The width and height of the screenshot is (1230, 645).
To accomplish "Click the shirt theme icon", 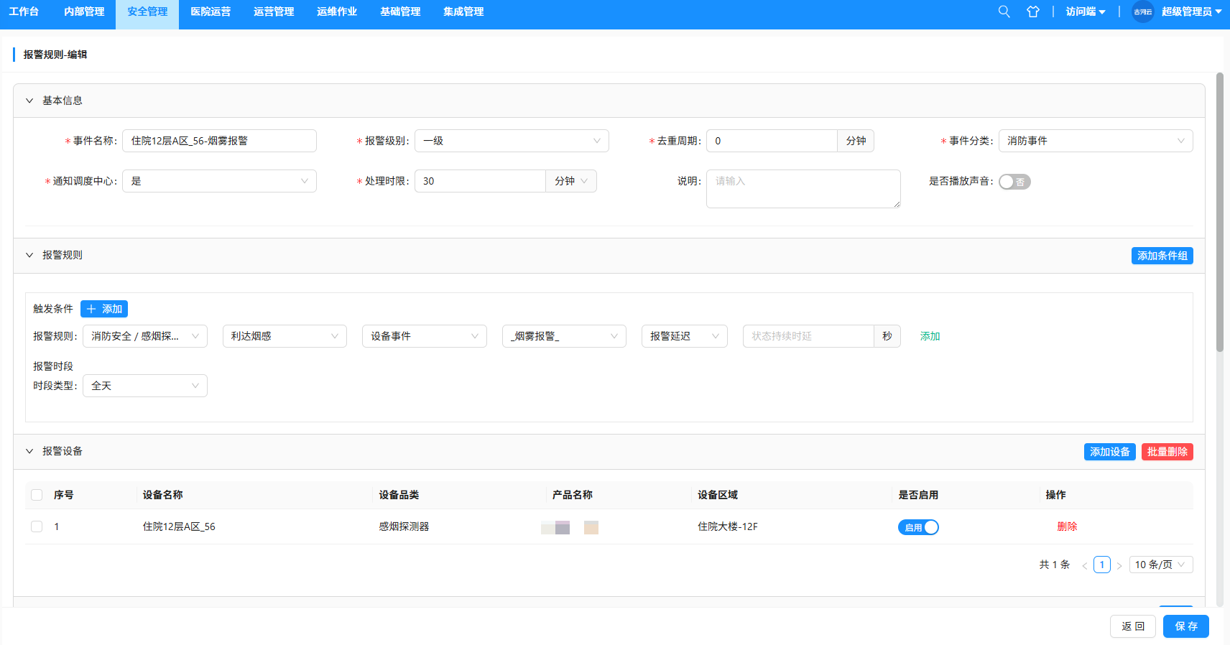I will 1033,11.
